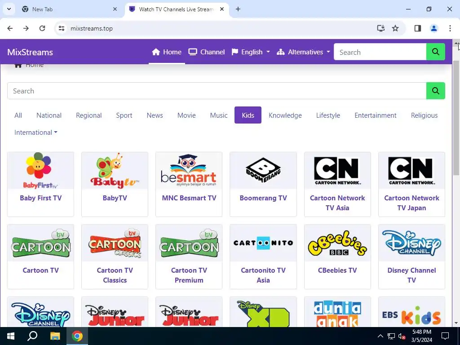Open the Chrome tab search dropdown arrow
The height and width of the screenshot is (345, 460).
pos(9,9)
